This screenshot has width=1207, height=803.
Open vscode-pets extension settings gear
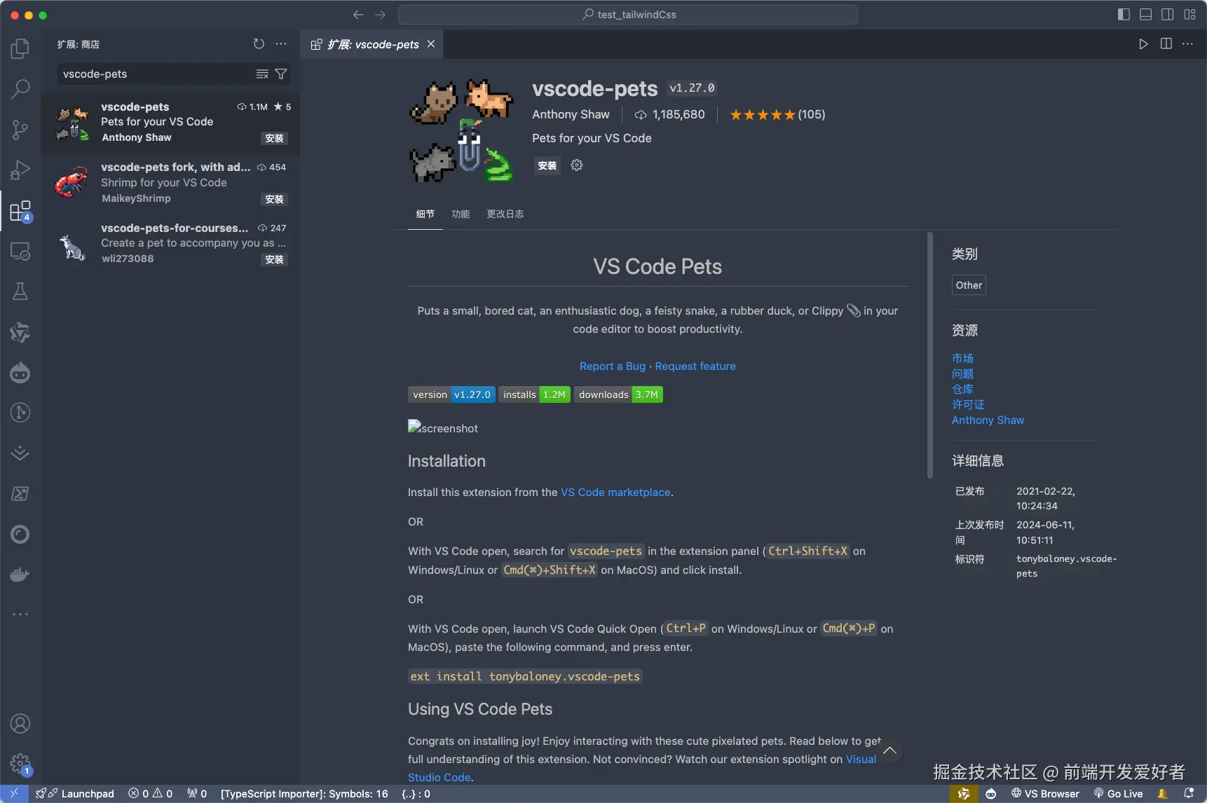(x=577, y=165)
